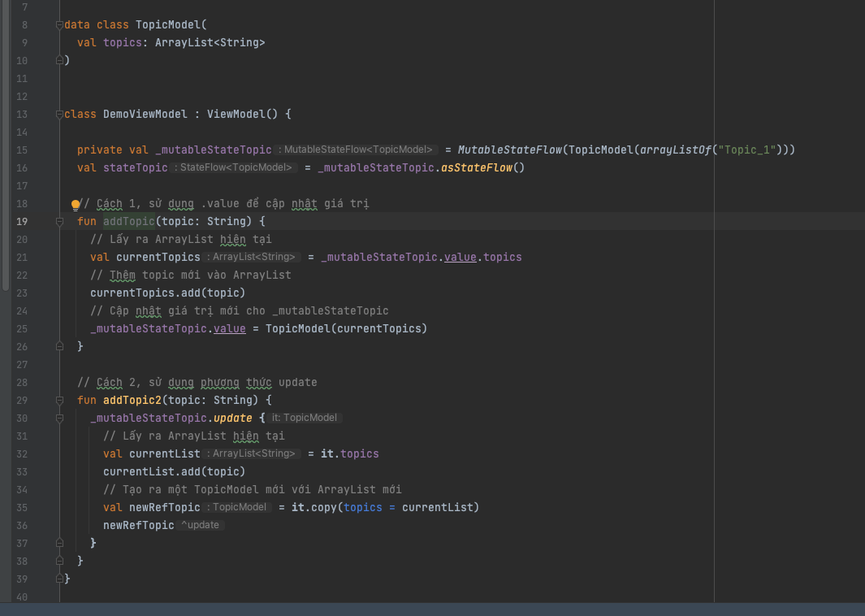Click the fold end marker on line 10
The width and height of the screenshot is (865, 616).
pos(59,61)
